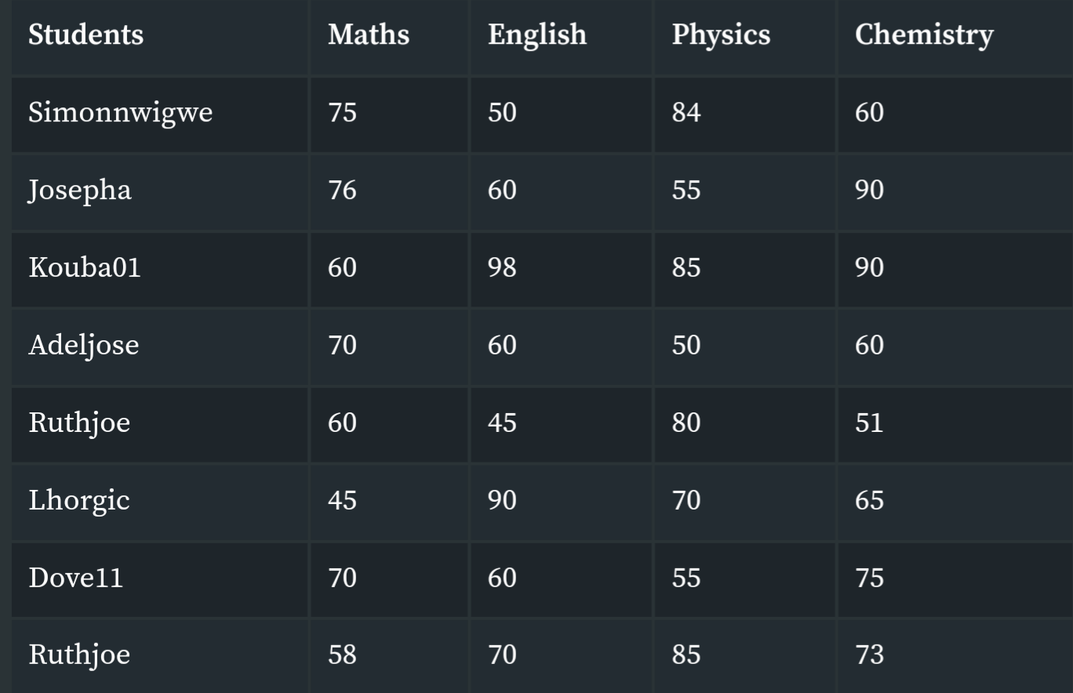This screenshot has width=1073, height=693.
Task: Click the Josepha name cell
Action: pos(160,191)
